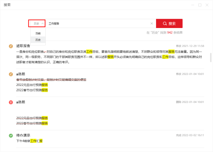Select 当前 from the scope list
The width and height of the screenshot is (213, 152).
(x=38, y=33)
